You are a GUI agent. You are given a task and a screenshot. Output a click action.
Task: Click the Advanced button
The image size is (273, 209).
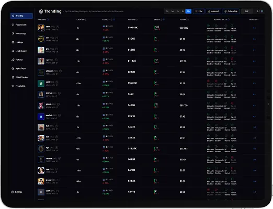coord(213,11)
